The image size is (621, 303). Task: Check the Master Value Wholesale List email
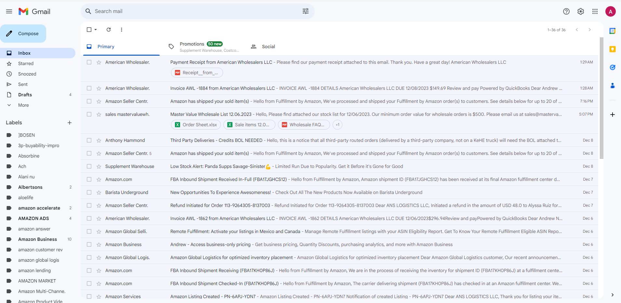pos(89,114)
